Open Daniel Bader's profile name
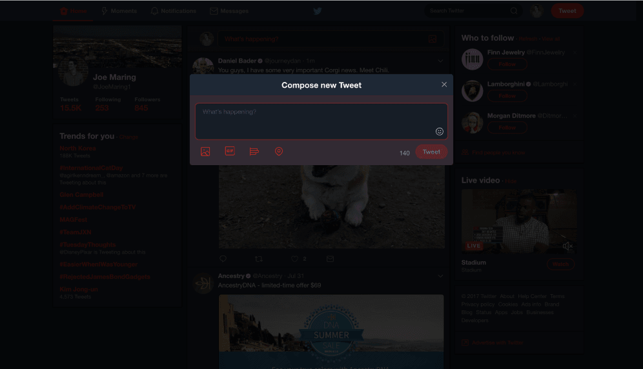The width and height of the screenshot is (643, 369). pos(237,61)
